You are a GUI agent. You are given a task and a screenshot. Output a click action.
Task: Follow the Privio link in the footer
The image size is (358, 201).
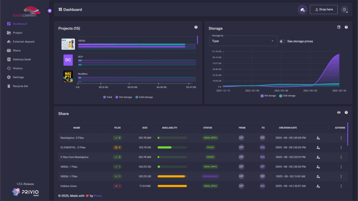[98, 196]
